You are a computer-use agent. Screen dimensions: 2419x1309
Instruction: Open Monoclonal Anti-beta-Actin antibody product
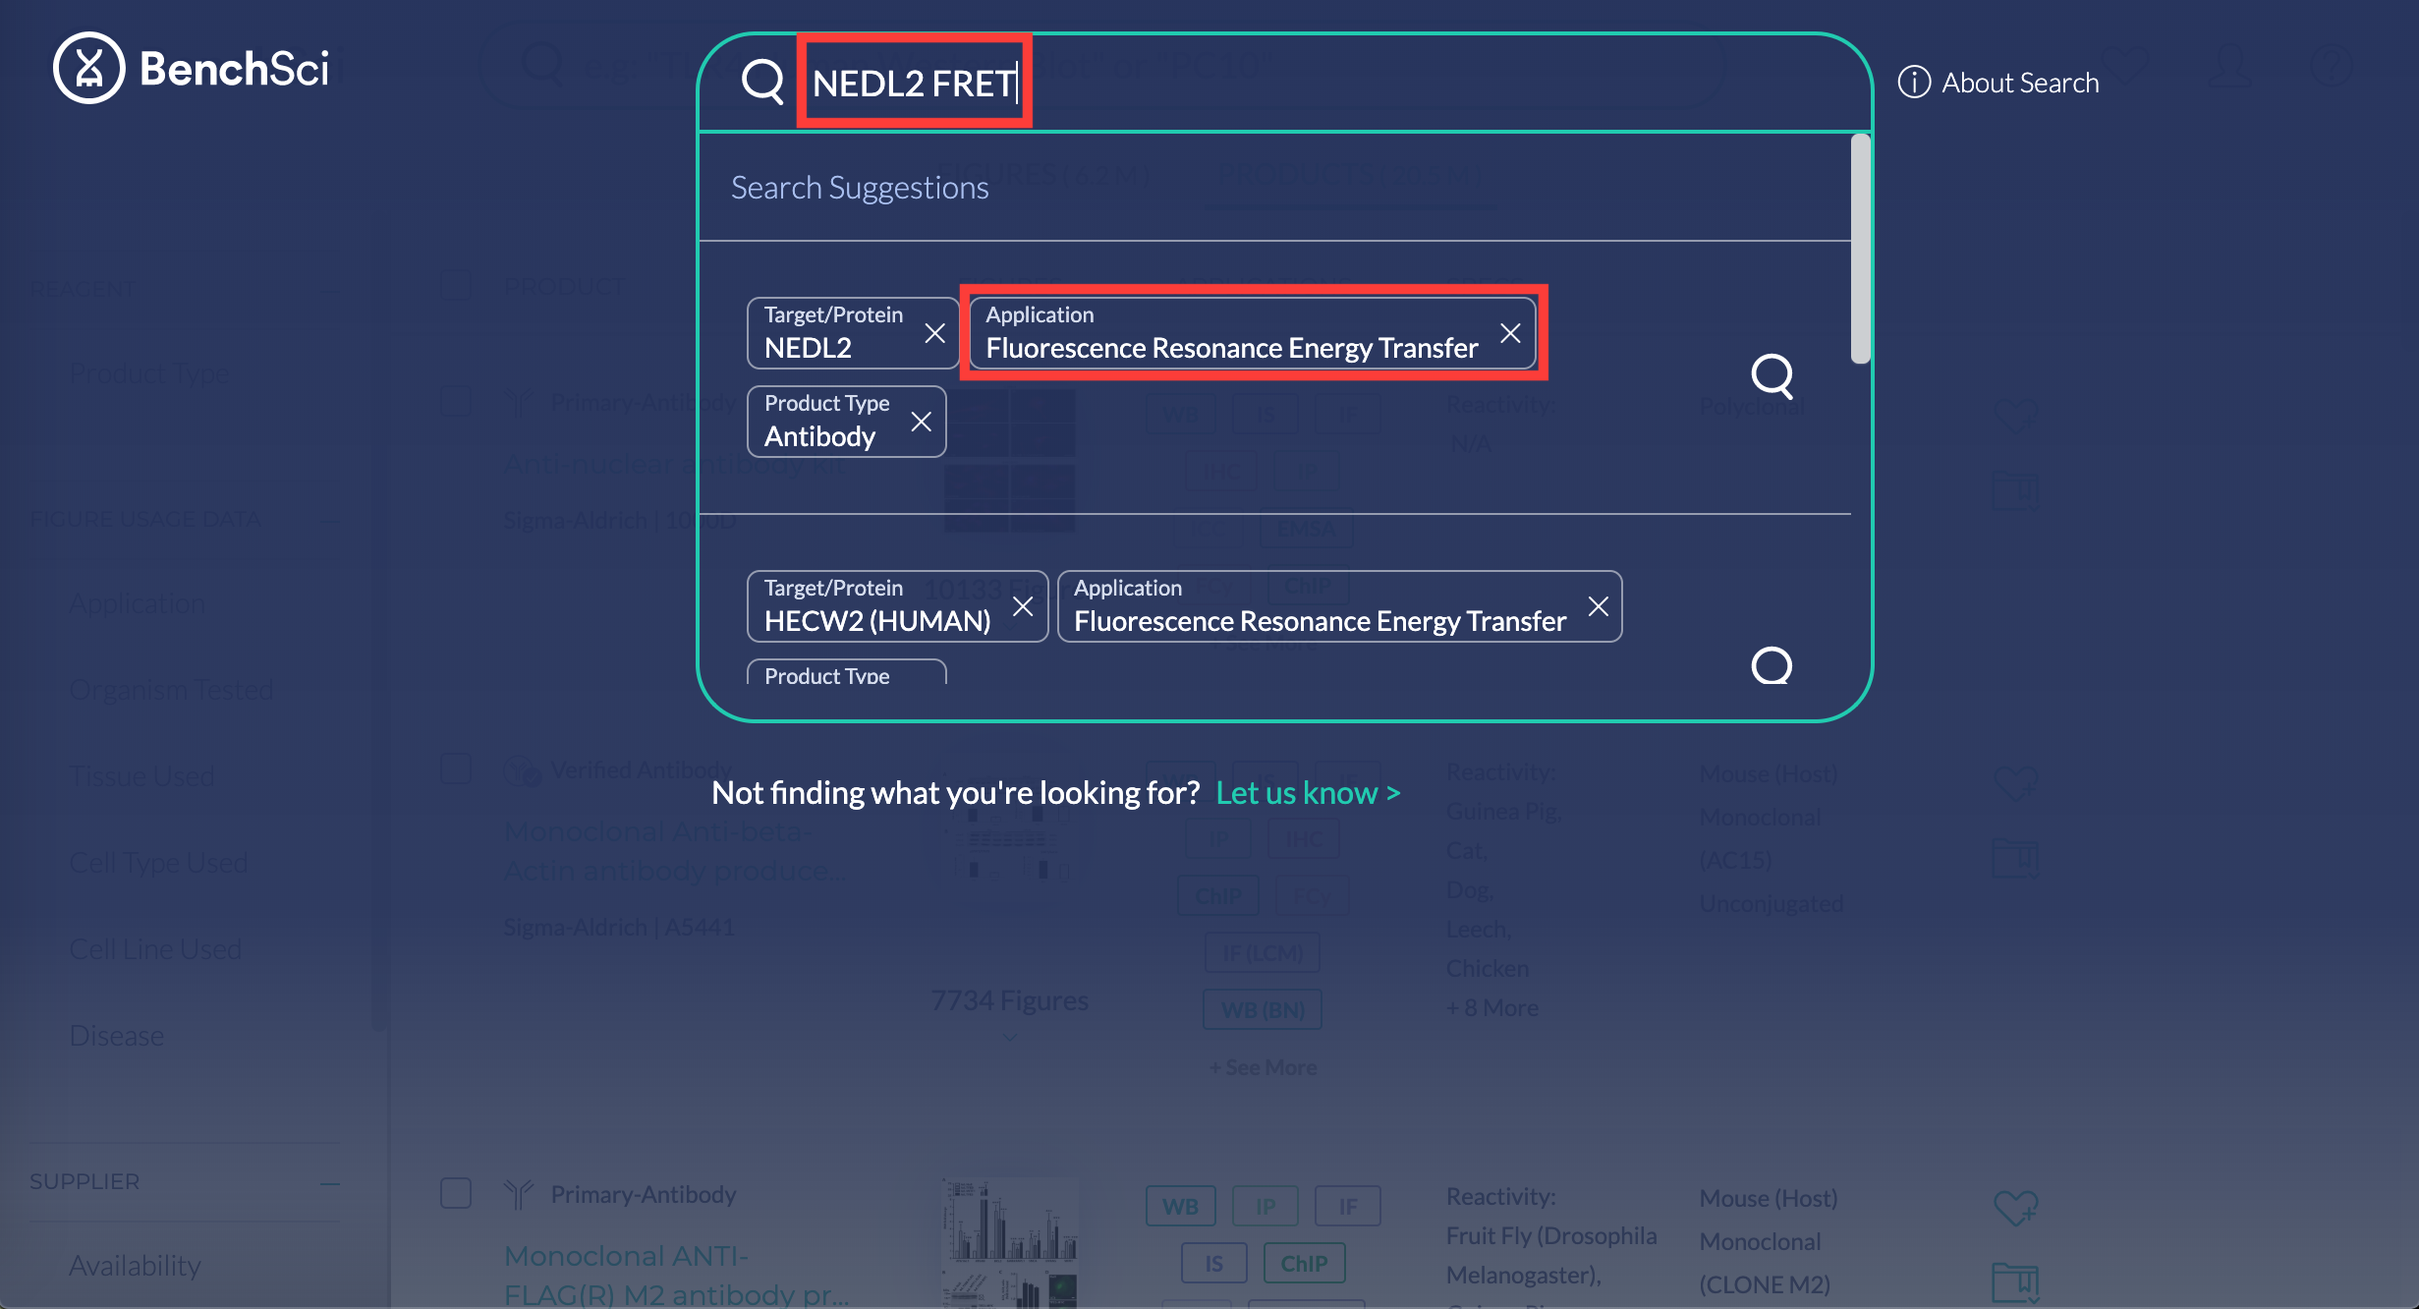tap(674, 851)
